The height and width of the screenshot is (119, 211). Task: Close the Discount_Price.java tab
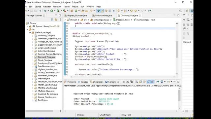pyautogui.click(x=140, y=16)
